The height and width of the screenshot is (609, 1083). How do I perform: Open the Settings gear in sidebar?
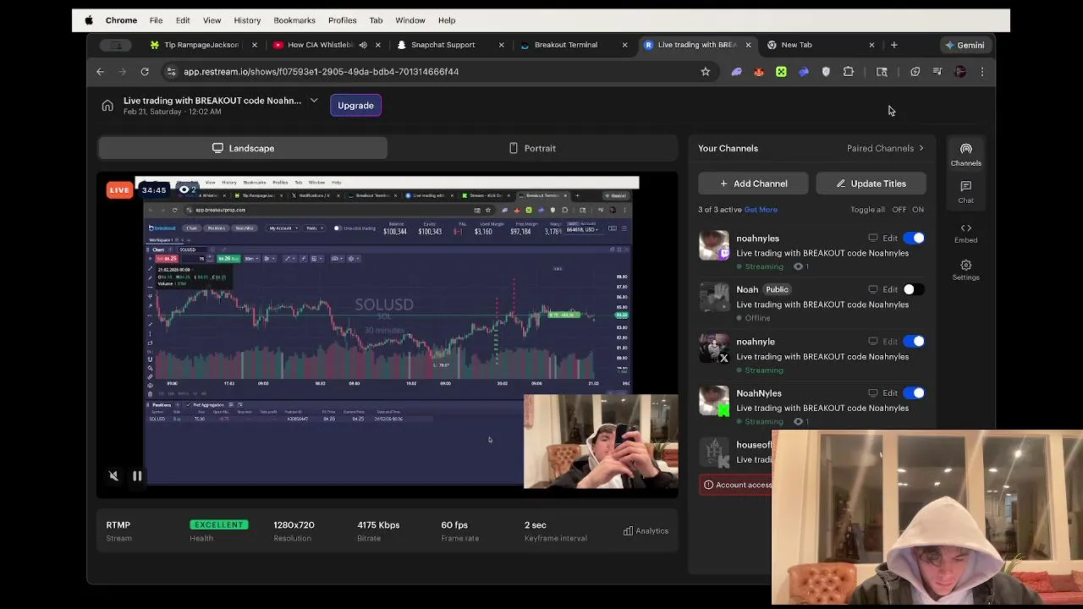[965, 271]
